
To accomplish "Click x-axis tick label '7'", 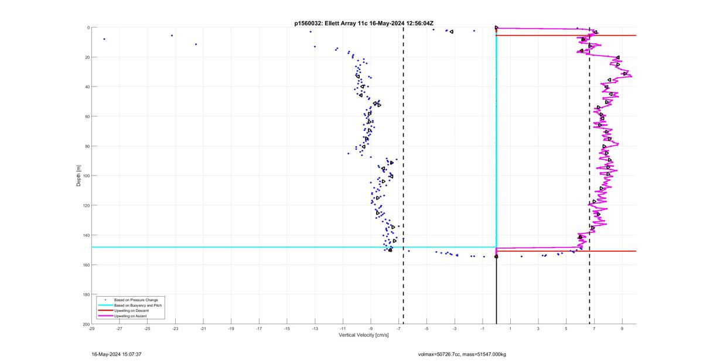I will click(594, 328).
